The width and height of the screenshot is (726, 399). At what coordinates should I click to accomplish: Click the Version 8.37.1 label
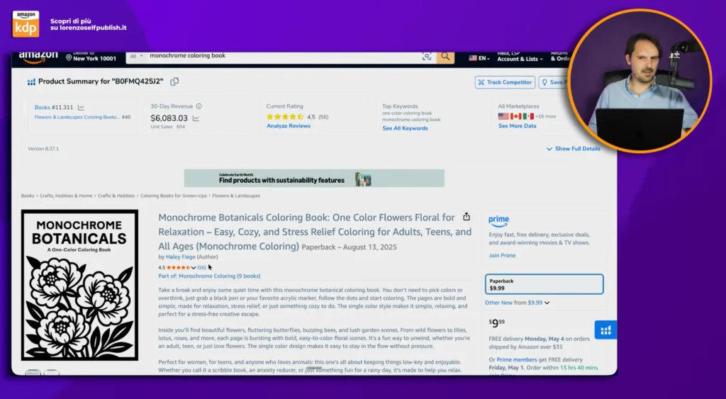43,149
